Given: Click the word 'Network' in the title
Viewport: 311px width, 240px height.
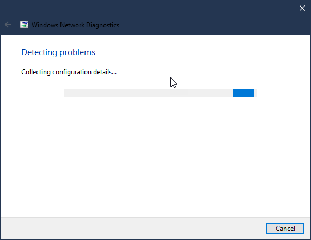Looking at the screenshot, I should coord(72,25).
